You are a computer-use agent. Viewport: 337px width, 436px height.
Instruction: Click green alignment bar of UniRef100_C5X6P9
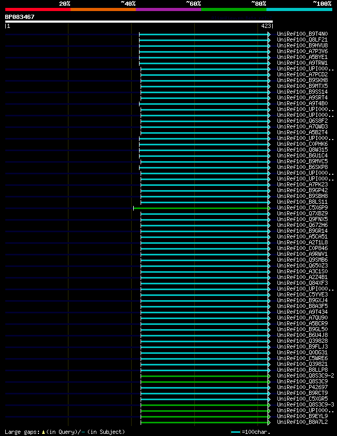[x=201, y=209]
